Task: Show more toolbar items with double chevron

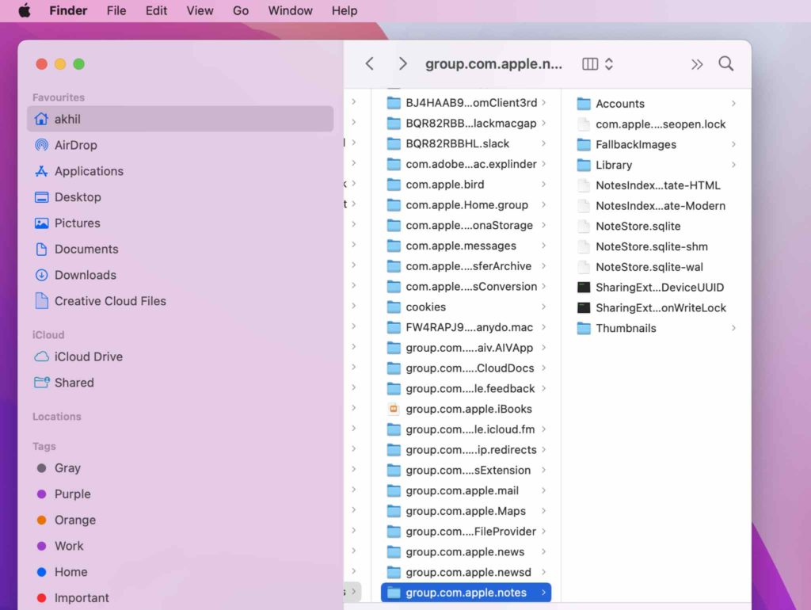Action: click(697, 64)
